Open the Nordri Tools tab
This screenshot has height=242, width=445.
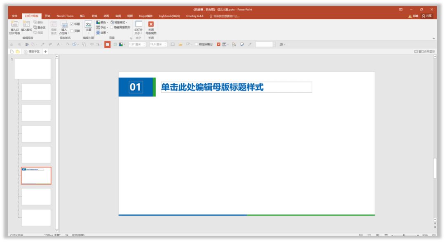click(x=65, y=16)
